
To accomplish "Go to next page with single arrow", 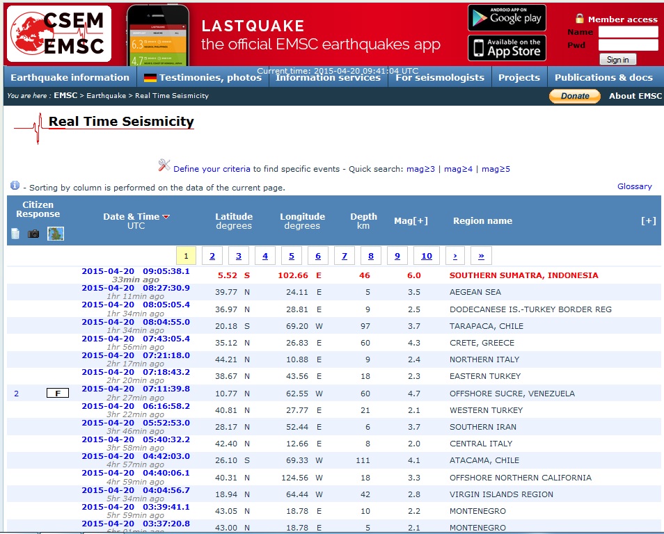I will tap(455, 256).
